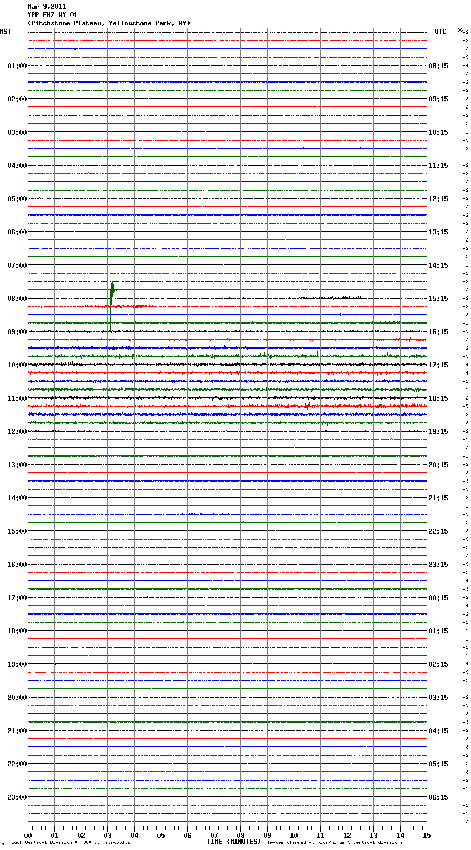
Task: Select the 05:00 MST row label
Action: [17, 199]
